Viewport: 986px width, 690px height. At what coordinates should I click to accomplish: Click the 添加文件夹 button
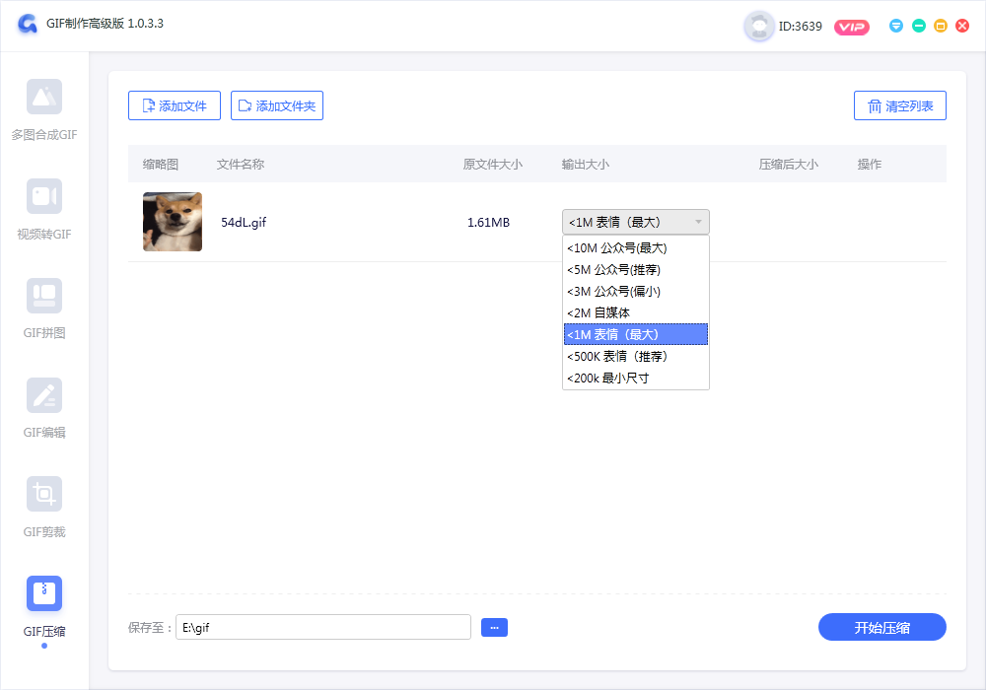pyautogui.click(x=277, y=105)
